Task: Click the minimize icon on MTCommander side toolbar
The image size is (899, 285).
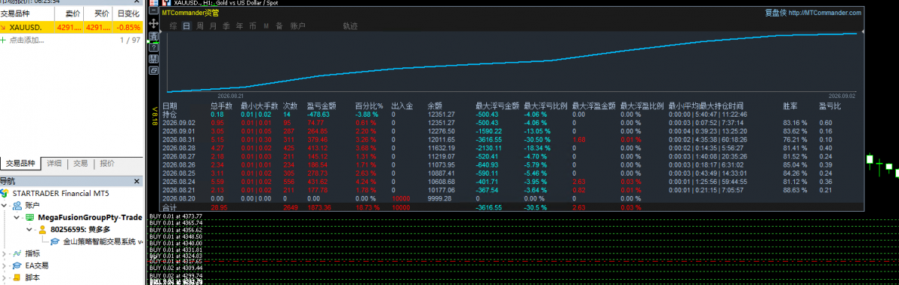Action: click(154, 10)
